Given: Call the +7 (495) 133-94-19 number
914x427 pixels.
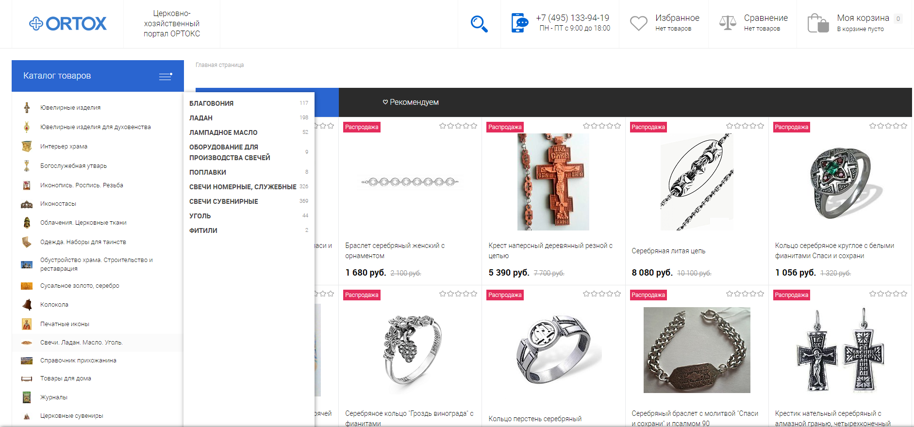Looking at the screenshot, I should (x=572, y=18).
